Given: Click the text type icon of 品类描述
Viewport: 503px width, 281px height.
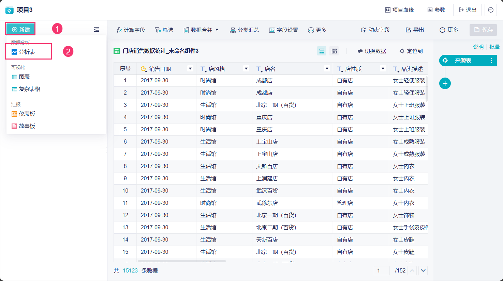Looking at the screenshot, I should tap(396, 69).
